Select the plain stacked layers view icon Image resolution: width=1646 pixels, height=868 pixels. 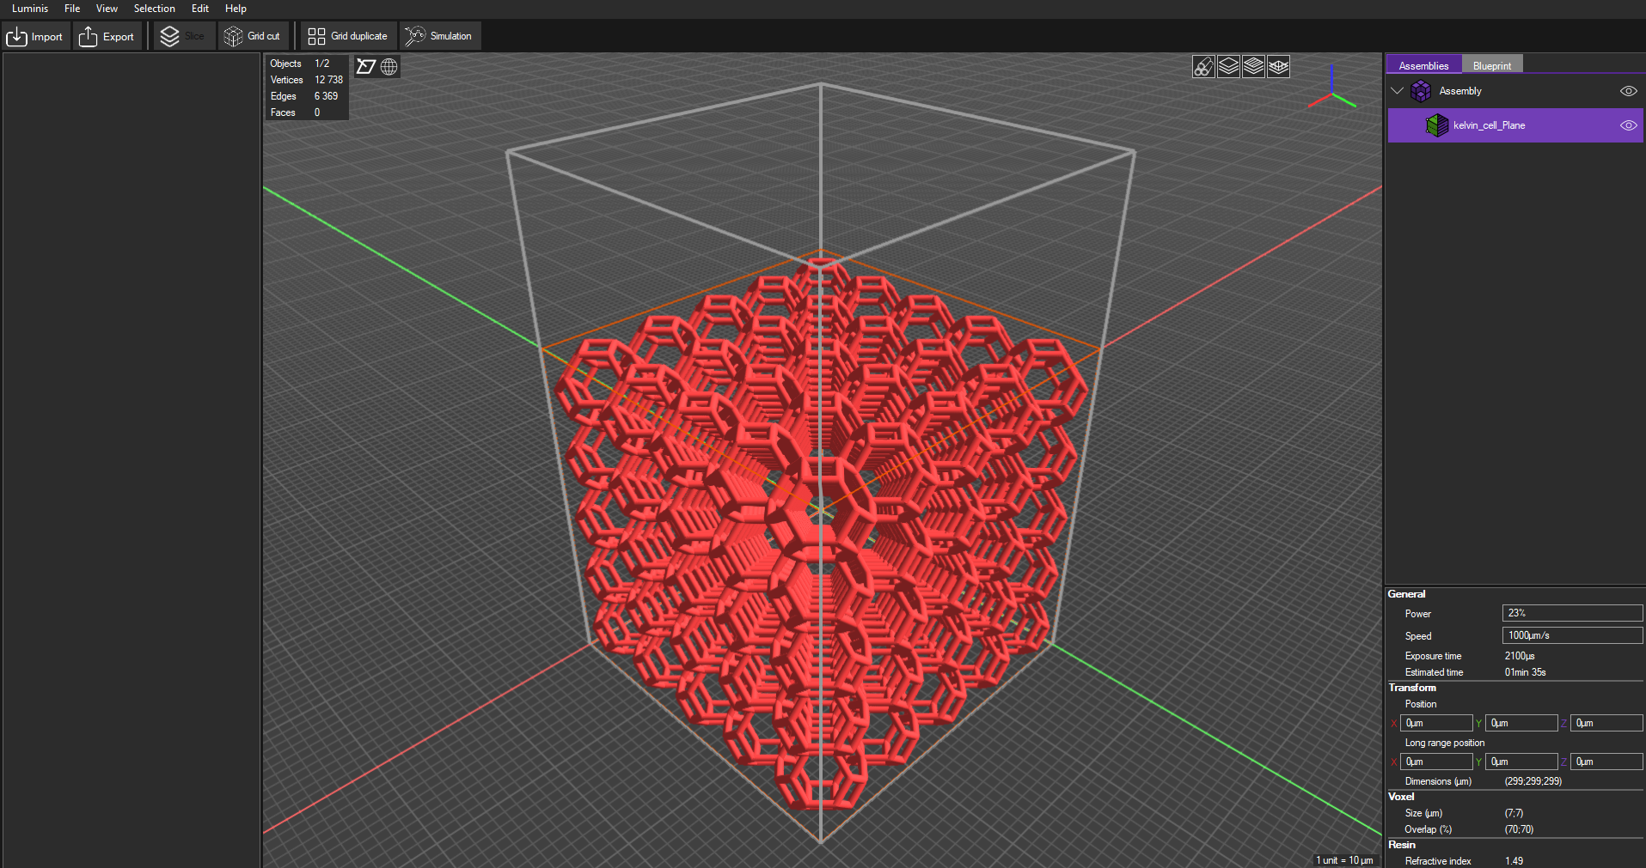point(1228,67)
